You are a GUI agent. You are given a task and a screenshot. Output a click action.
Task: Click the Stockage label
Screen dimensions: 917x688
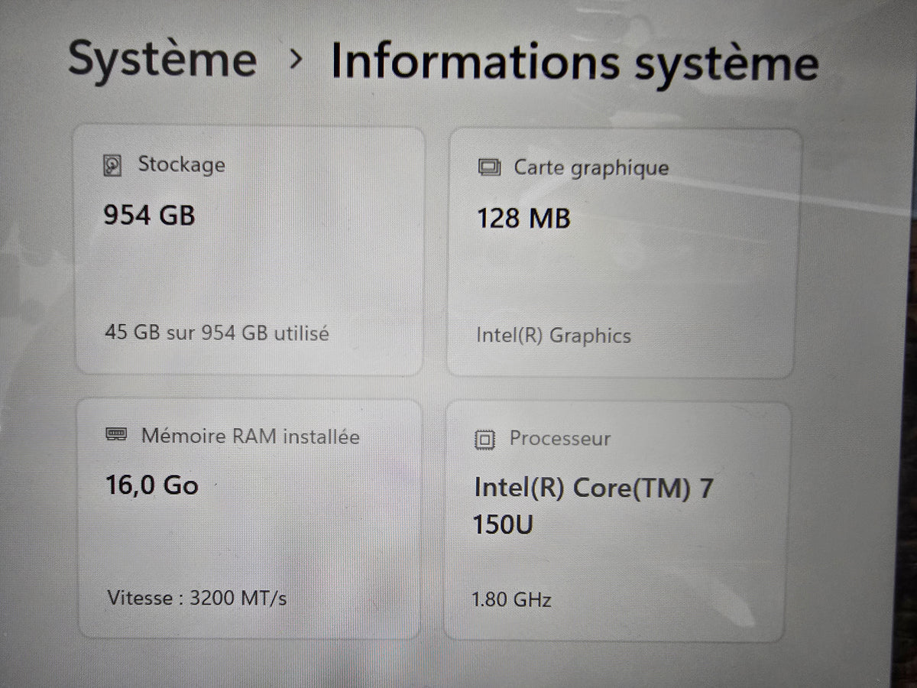pyautogui.click(x=181, y=164)
